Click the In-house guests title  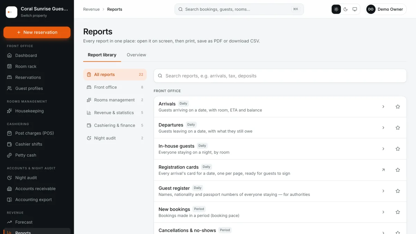click(176, 146)
